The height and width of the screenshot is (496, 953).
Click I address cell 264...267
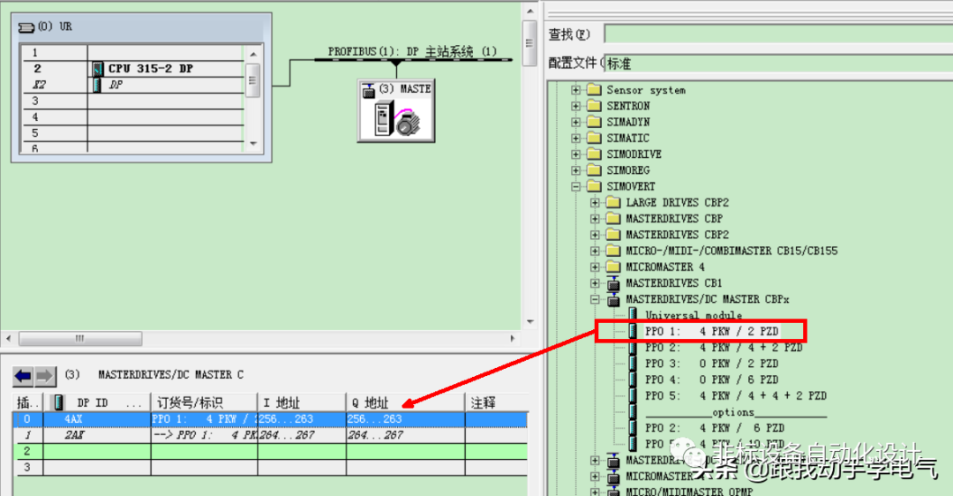pyautogui.click(x=302, y=435)
